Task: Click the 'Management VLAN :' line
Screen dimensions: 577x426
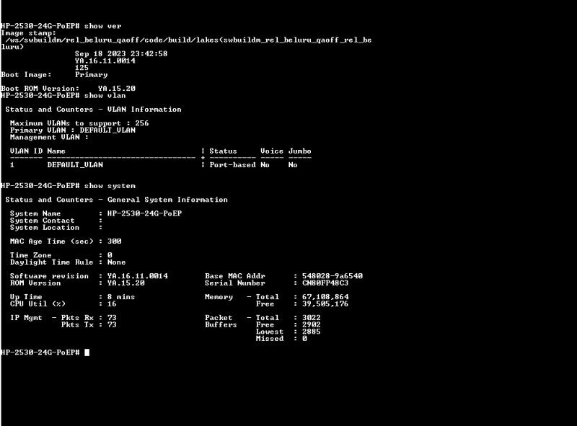Action: 49,137
